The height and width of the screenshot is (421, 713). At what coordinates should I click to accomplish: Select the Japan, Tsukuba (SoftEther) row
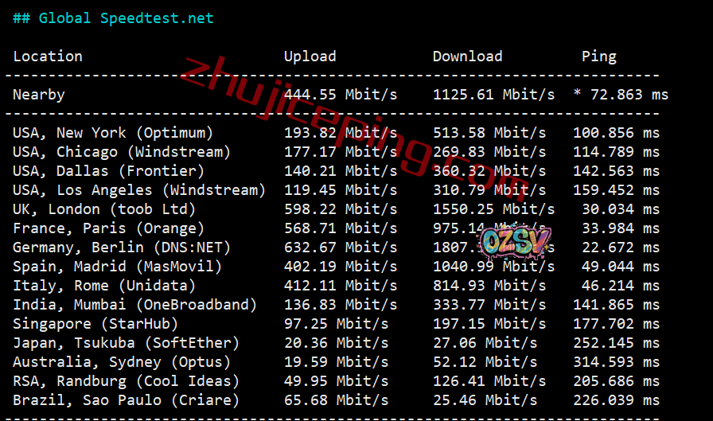[x=127, y=343]
